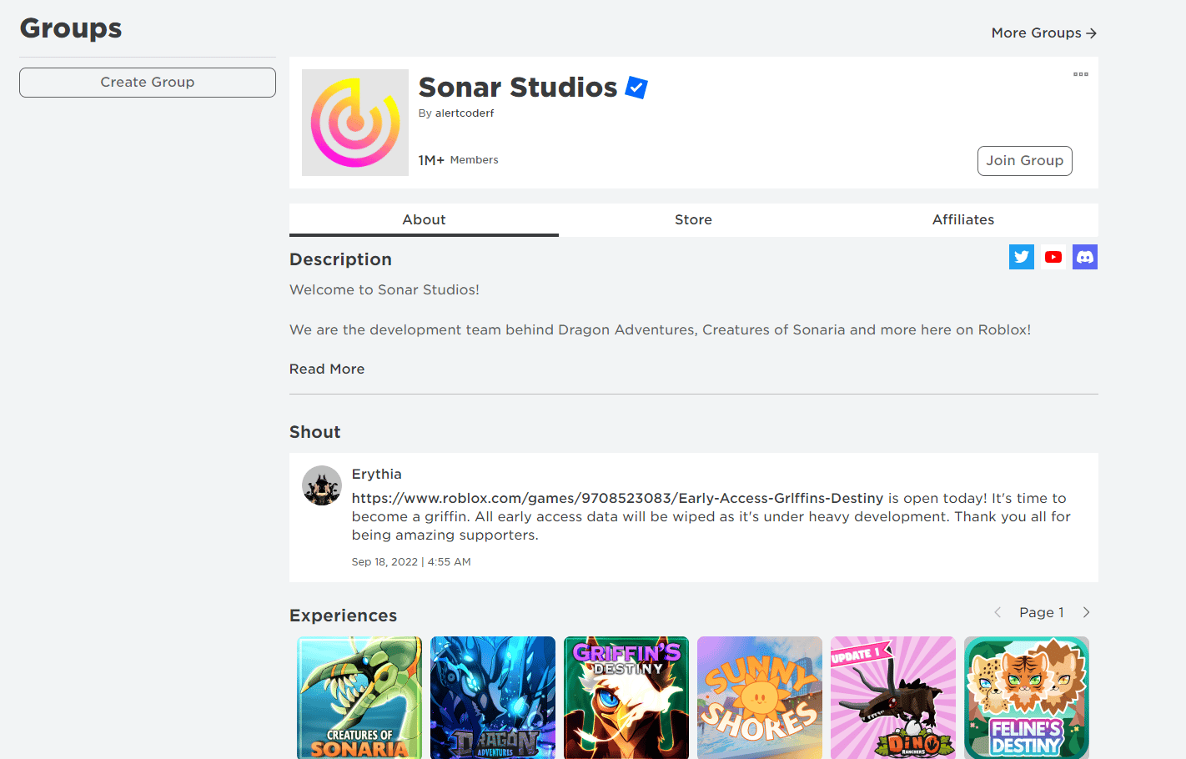This screenshot has width=1186, height=759.
Task: Click the Shout section heading
Action: (315, 432)
